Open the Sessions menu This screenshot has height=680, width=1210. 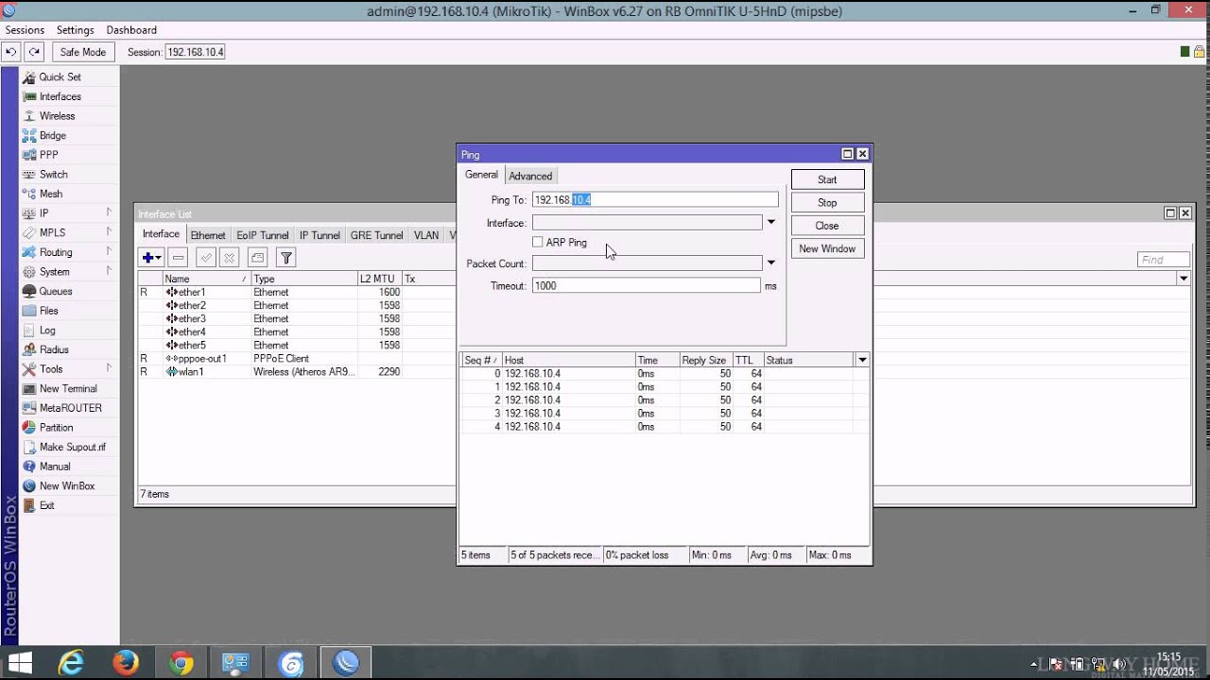(x=26, y=30)
